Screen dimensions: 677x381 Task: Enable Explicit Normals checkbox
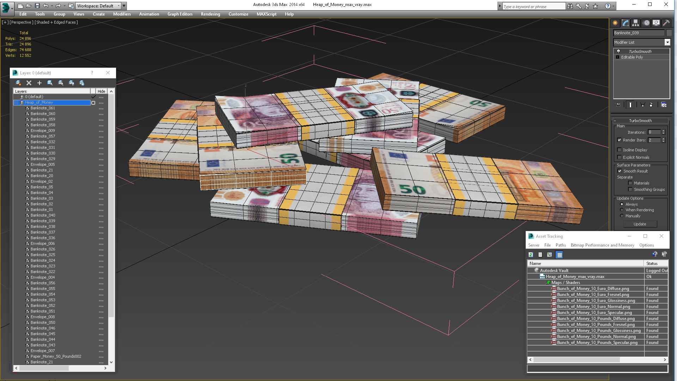620,157
